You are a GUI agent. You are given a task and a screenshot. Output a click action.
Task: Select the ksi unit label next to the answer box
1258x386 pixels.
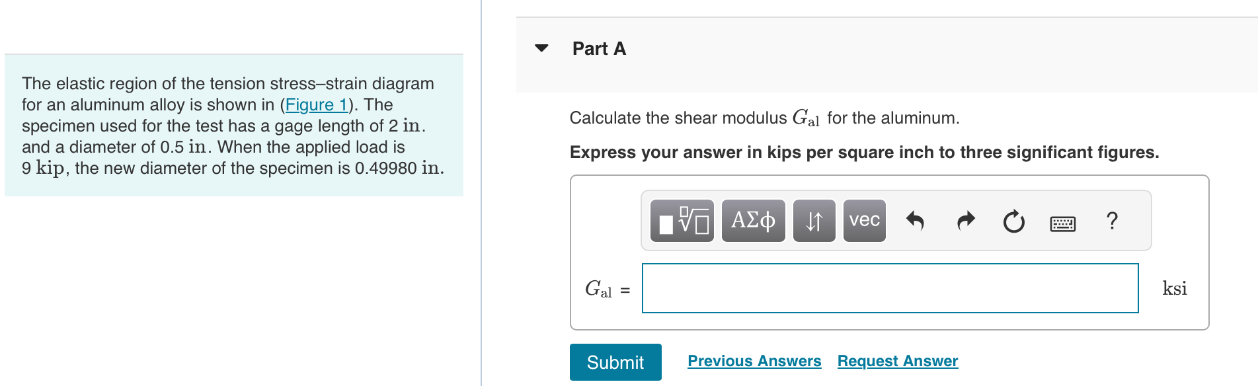pos(1174,288)
